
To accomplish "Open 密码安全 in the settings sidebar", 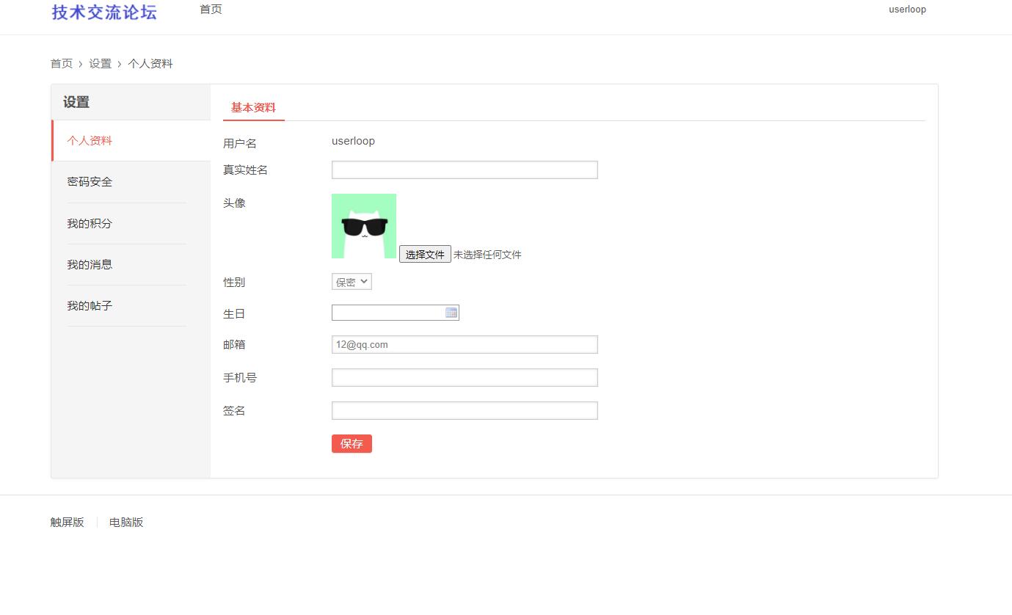I will [90, 181].
